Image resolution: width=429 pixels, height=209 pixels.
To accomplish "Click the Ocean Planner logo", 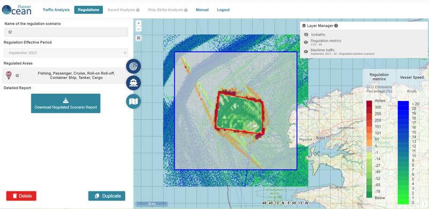I will (x=17, y=10).
